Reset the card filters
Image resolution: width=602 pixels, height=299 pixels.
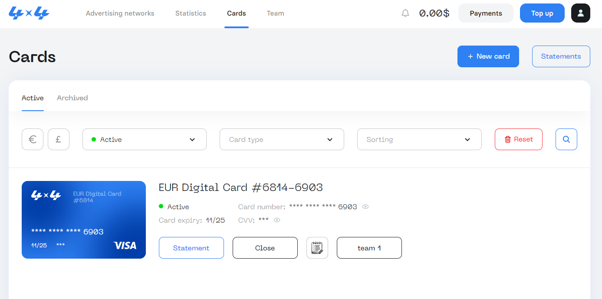518,139
